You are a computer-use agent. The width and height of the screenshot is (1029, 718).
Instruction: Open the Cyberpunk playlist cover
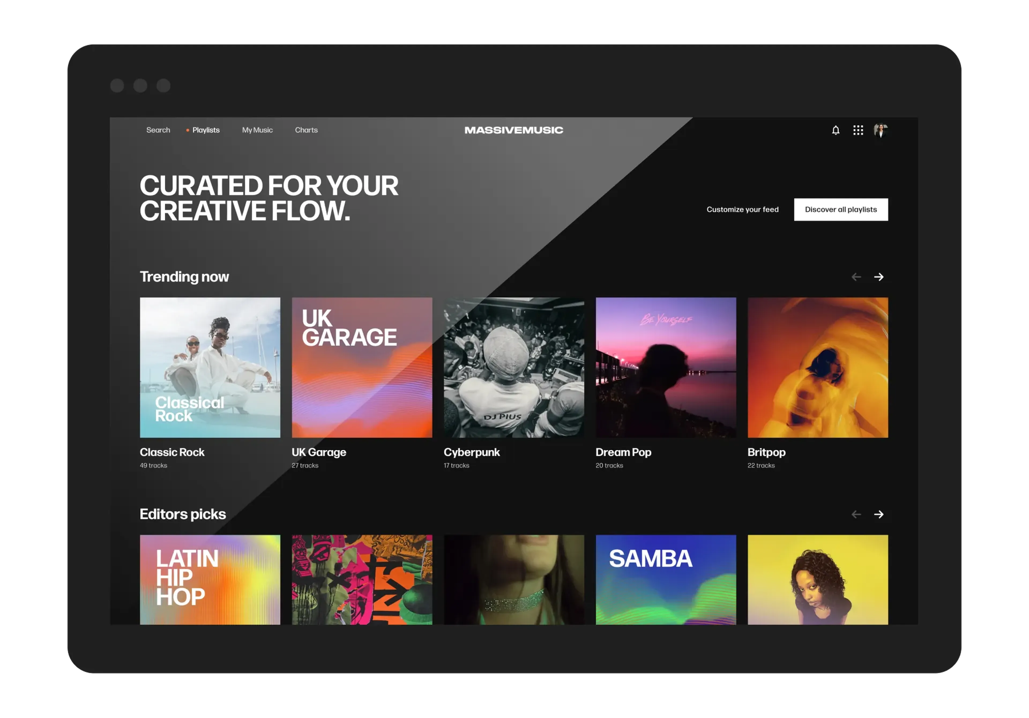514,368
